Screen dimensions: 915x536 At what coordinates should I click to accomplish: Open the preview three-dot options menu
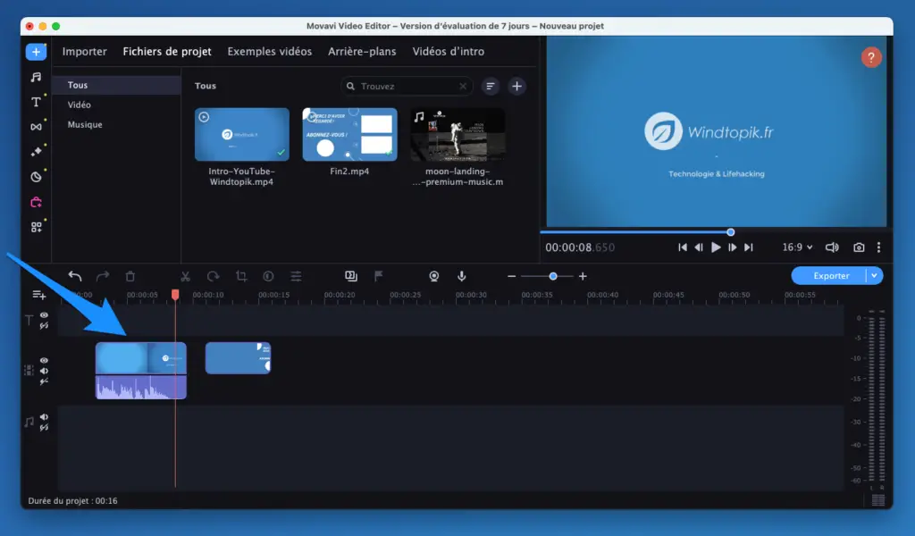(879, 247)
